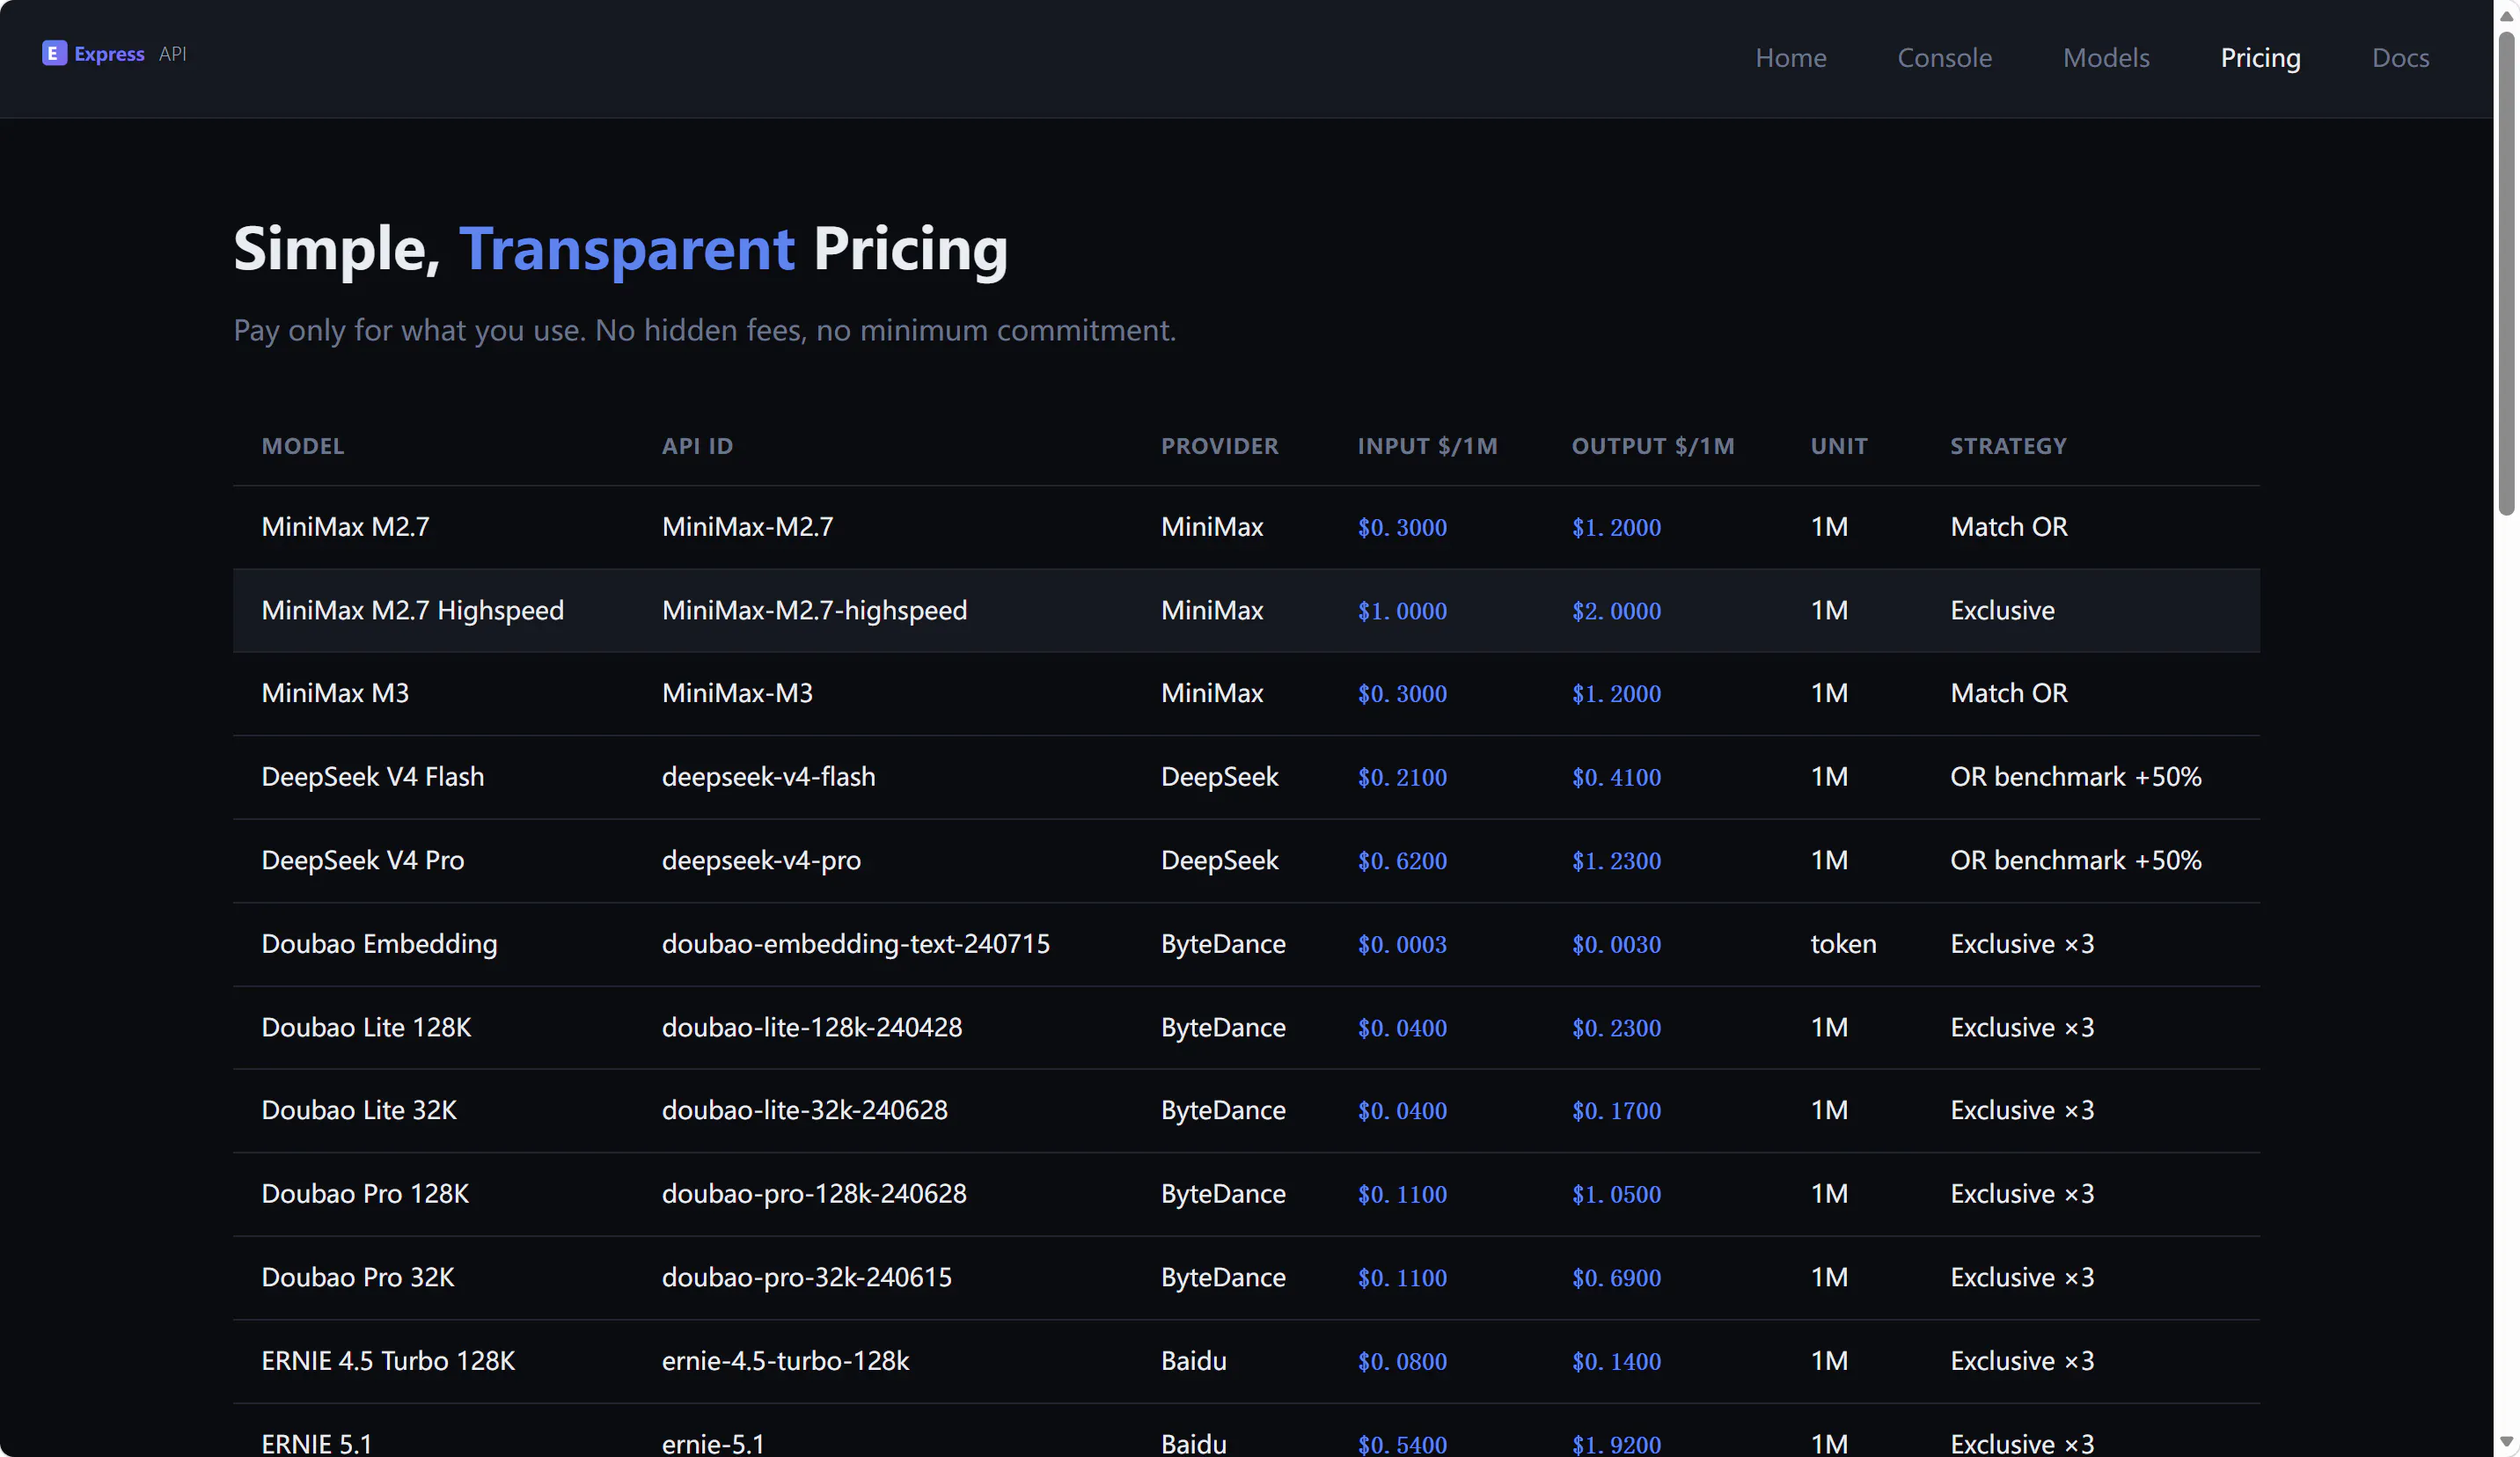The image size is (2520, 1457).
Task: Click the OUTPUT $/1M column header
Action: point(1652,446)
